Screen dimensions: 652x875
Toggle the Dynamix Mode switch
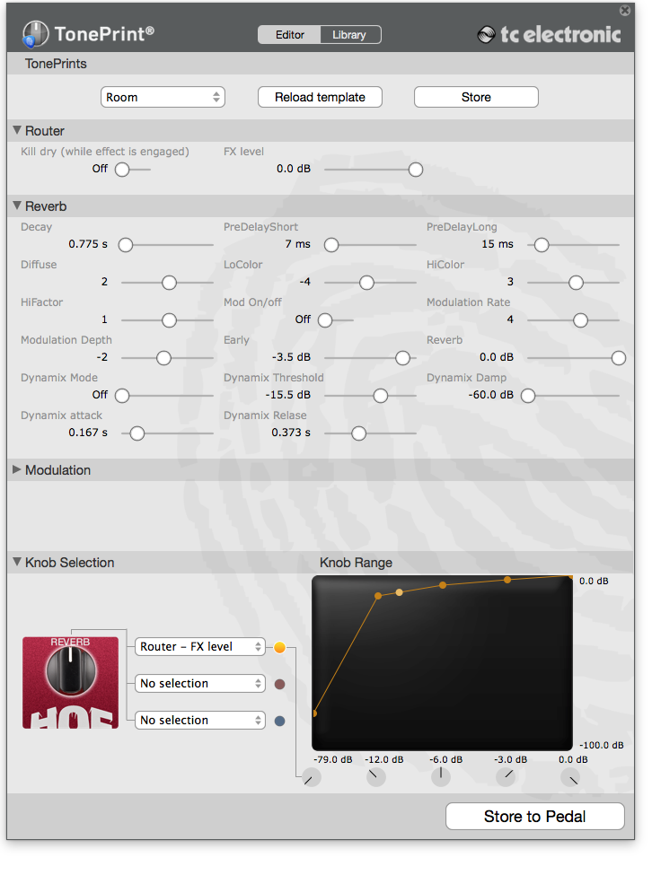(x=122, y=395)
